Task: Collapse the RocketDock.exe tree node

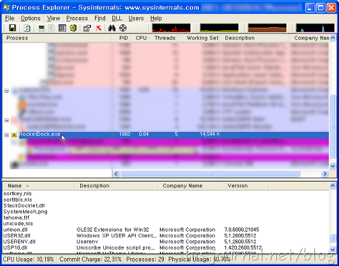Action: (7, 135)
